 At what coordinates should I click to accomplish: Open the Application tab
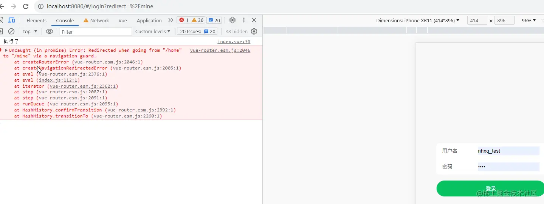149,20
